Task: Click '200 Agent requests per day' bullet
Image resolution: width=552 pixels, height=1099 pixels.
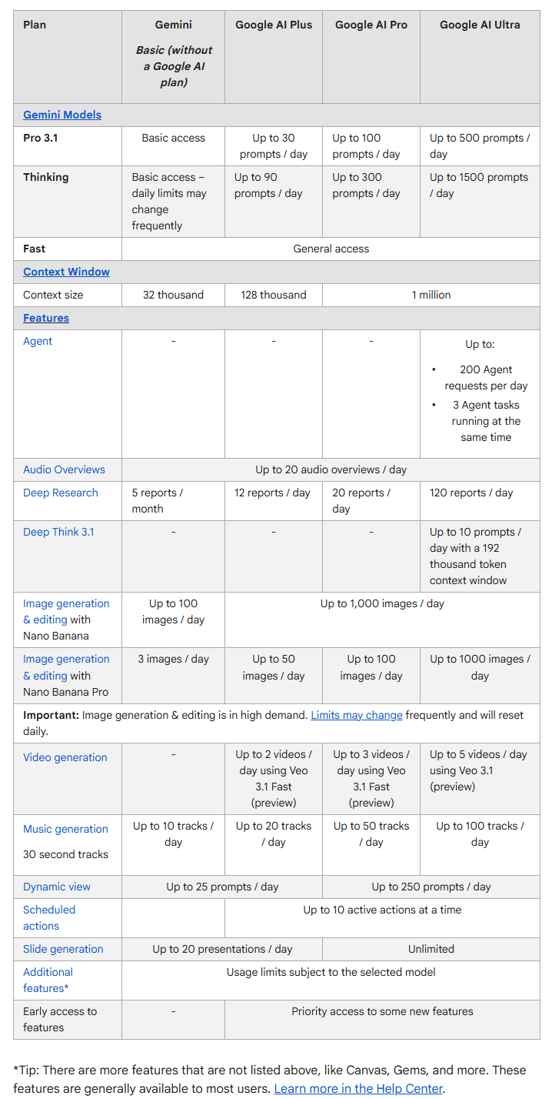Action: (486, 378)
